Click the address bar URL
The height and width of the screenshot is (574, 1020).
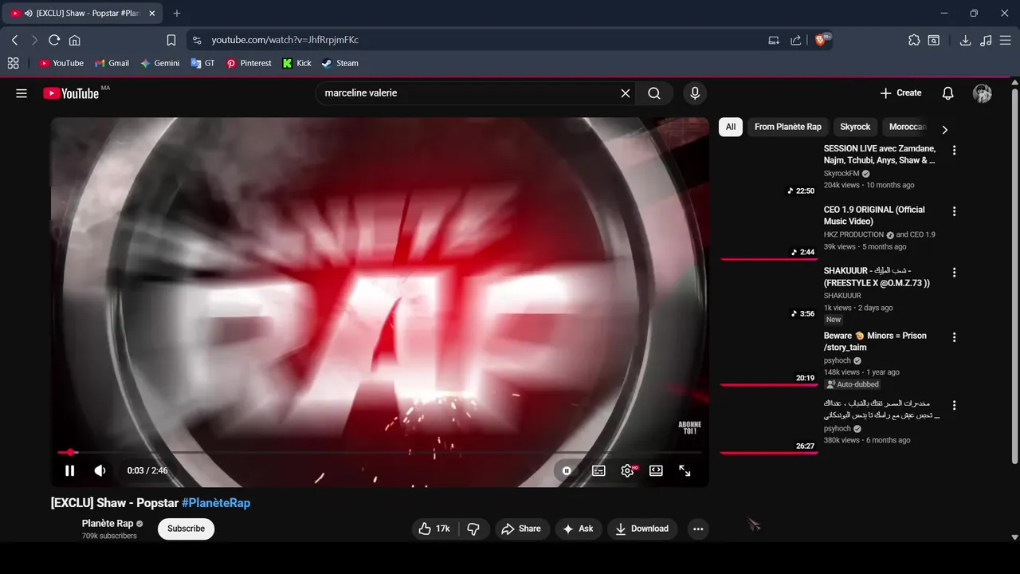(x=284, y=40)
